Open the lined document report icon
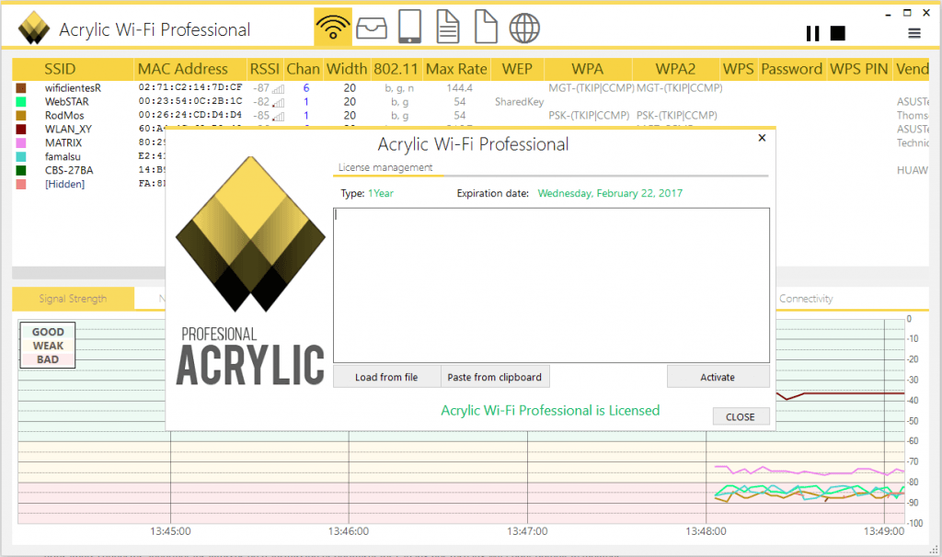Viewport: 942px width, 557px height. 448,27
